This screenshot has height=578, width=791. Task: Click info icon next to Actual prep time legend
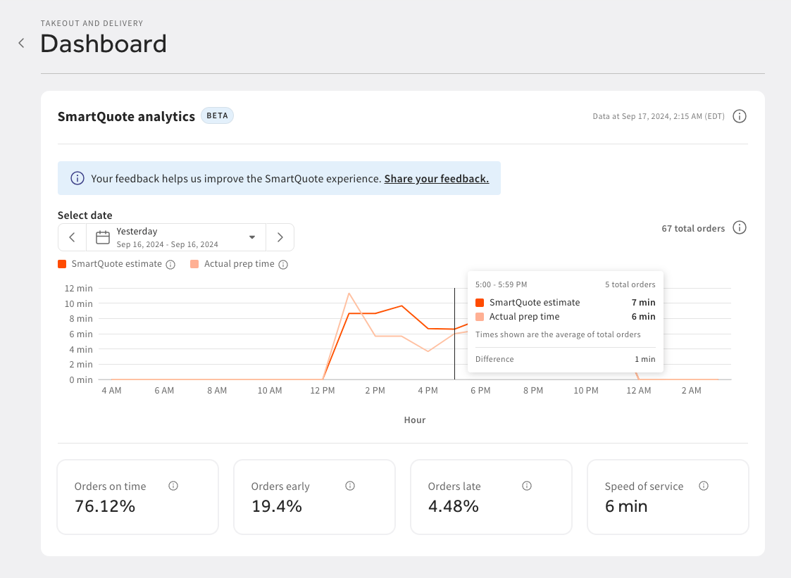(x=283, y=265)
